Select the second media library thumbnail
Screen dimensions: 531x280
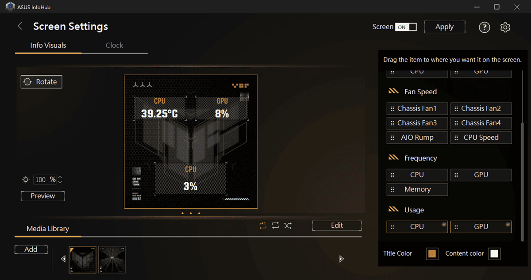coord(112,259)
